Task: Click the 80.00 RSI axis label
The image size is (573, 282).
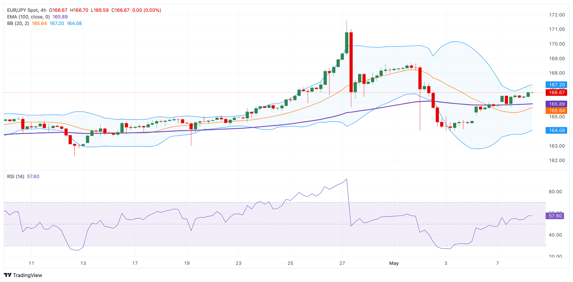Action: tap(556, 192)
